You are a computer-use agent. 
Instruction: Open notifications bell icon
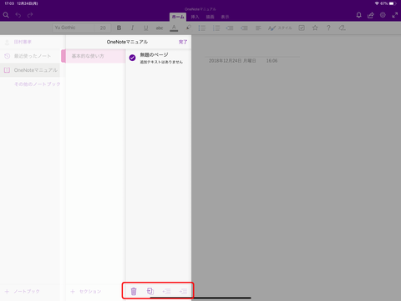pos(359,15)
